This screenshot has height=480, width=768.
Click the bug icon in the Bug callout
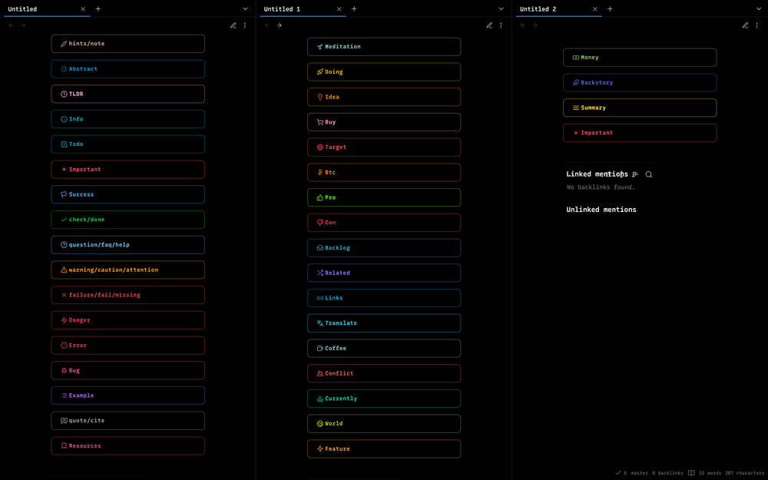pos(64,371)
